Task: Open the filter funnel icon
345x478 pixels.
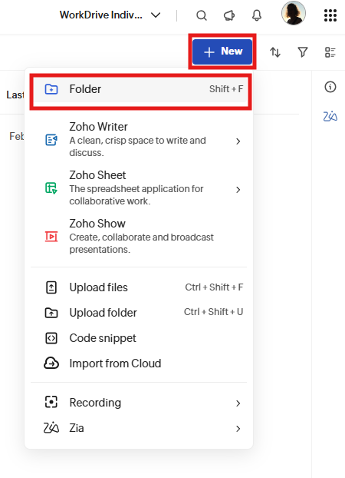Action: 302,52
